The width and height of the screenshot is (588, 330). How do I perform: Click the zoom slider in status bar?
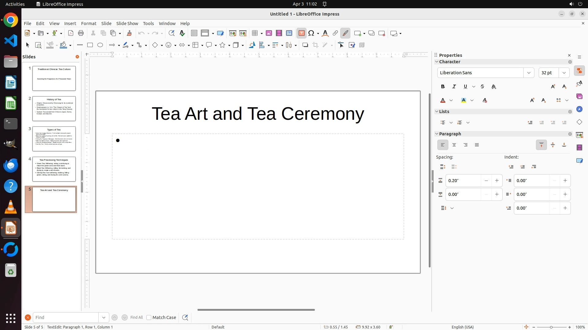(x=551, y=327)
